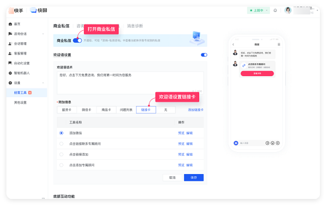Select the 点击链接添加 radio button

(x=61, y=154)
